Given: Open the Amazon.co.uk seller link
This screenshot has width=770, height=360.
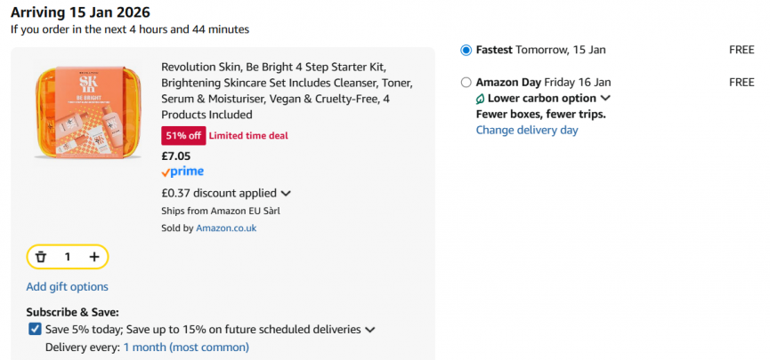Looking at the screenshot, I should (226, 228).
